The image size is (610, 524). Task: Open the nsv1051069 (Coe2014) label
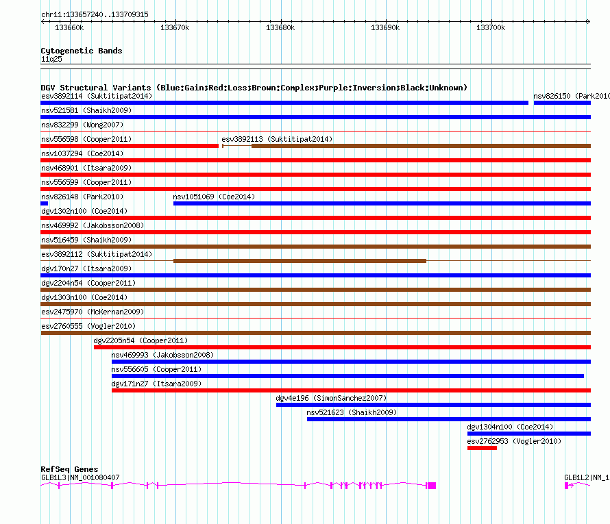214,197
